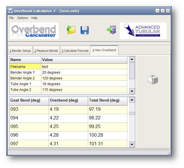The image size is (184, 168).
Task: Click the overbend value 4.22
Action: [68, 118]
